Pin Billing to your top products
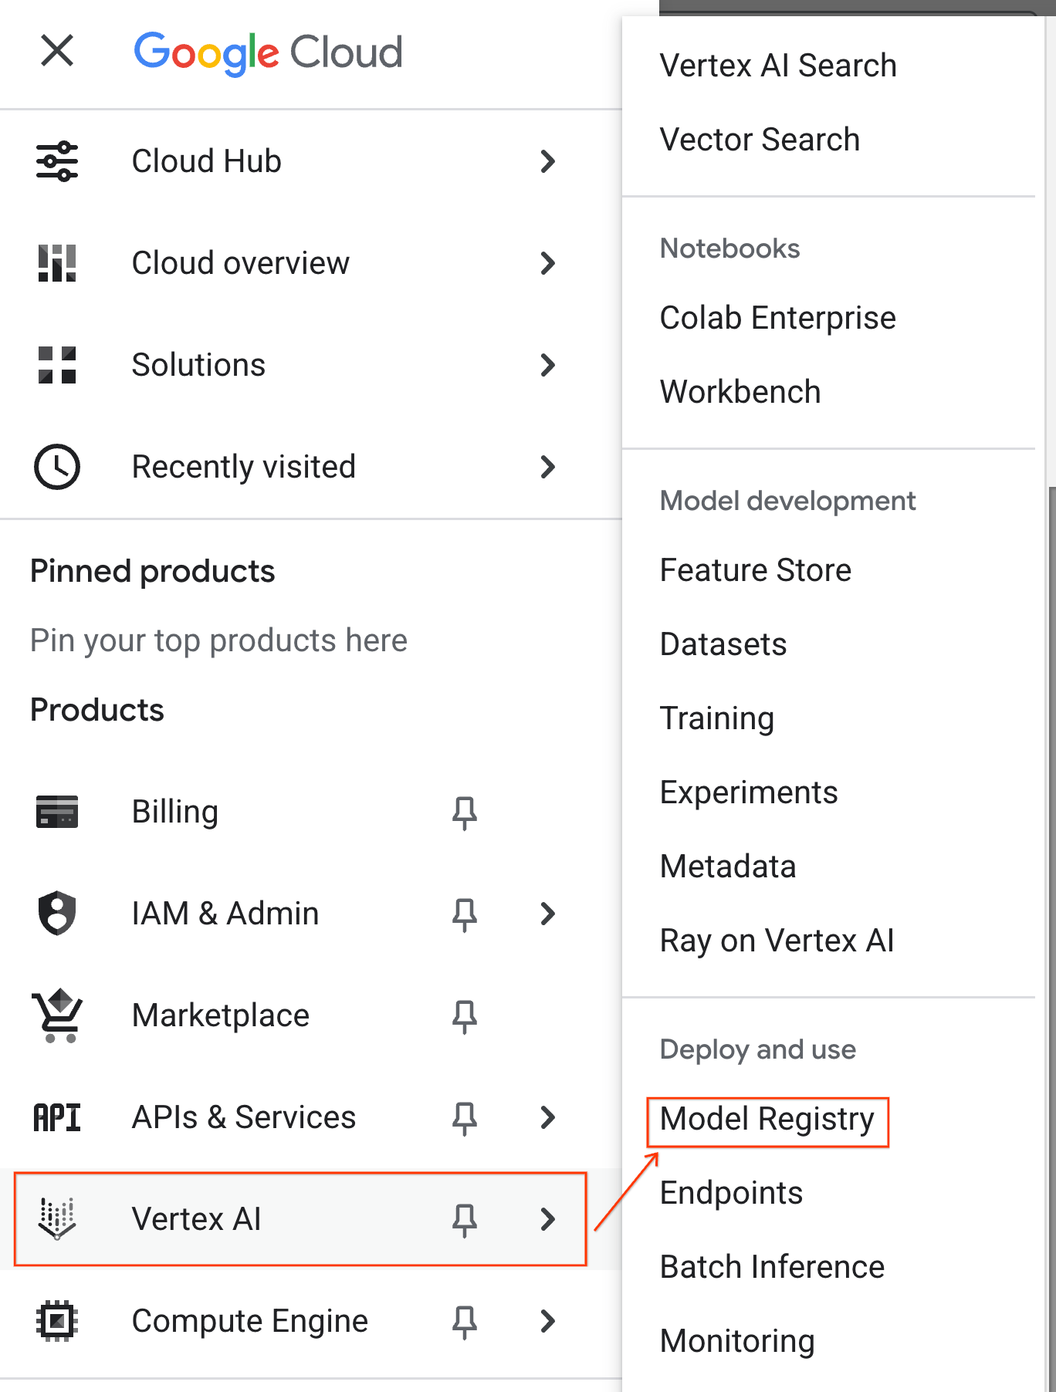The width and height of the screenshot is (1056, 1392). (465, 812)
